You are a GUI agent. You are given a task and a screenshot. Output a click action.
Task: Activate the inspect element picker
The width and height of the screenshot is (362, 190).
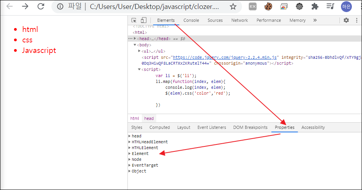134,20
